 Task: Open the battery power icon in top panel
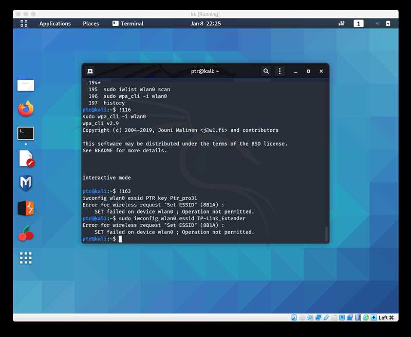pos(388,24)
